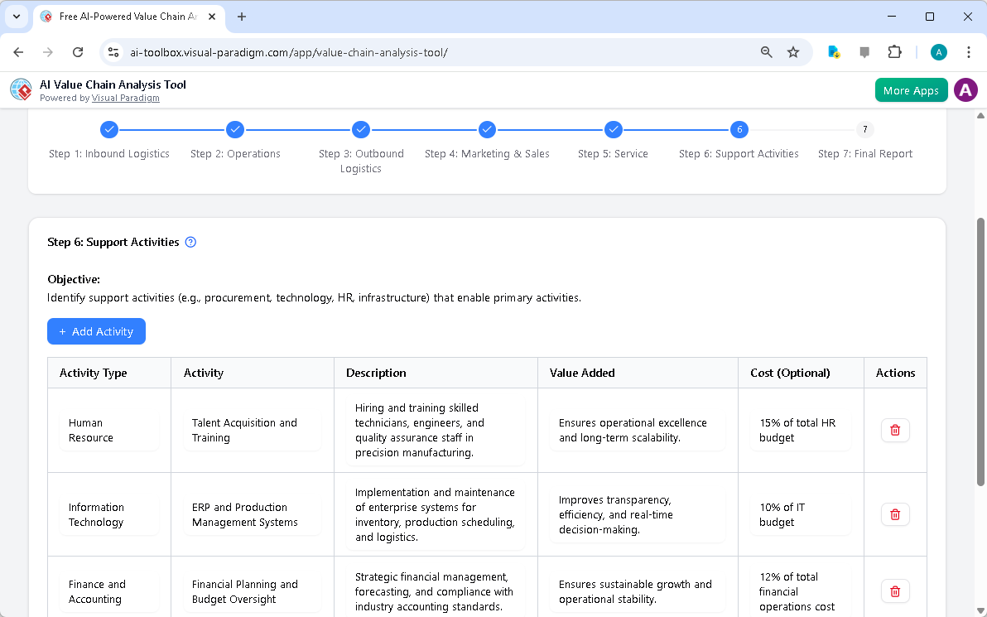Open the tab search dropdown arrow

point(16,17)
